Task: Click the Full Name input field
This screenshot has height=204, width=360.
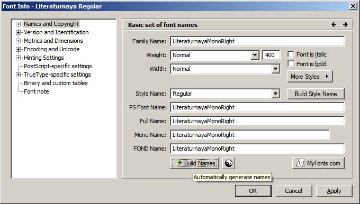Action: 257,121
